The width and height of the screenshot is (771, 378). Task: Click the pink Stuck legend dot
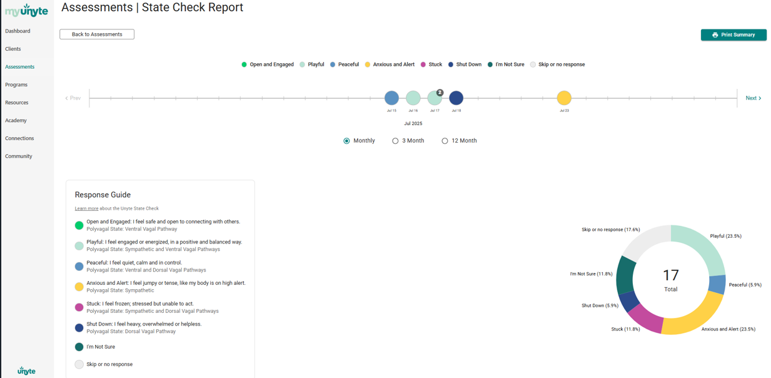coord(423,64)
